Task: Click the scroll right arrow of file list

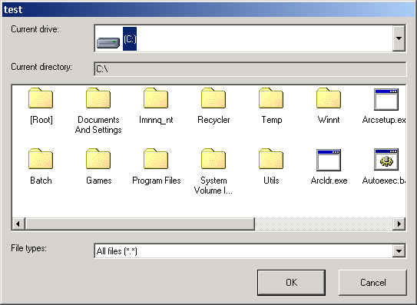Action: tap(399, 224)
